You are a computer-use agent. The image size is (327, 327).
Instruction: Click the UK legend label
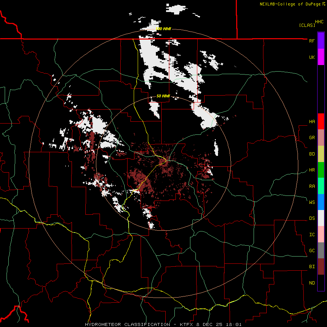pyautogui.click(x=312, y=57)
